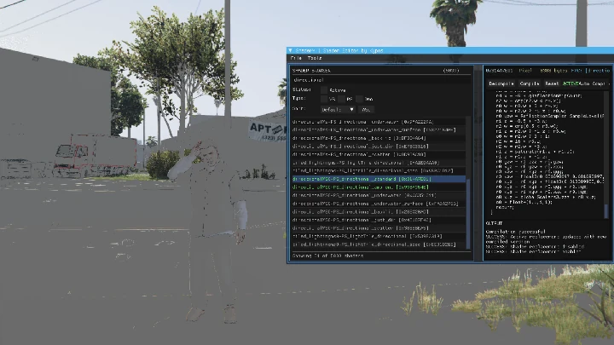Click the Decompile button

pos(501,83)
